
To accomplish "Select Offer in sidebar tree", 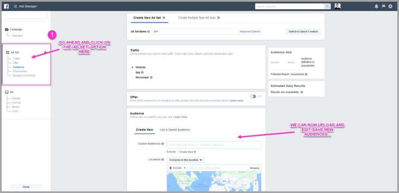I will point(16,63).
